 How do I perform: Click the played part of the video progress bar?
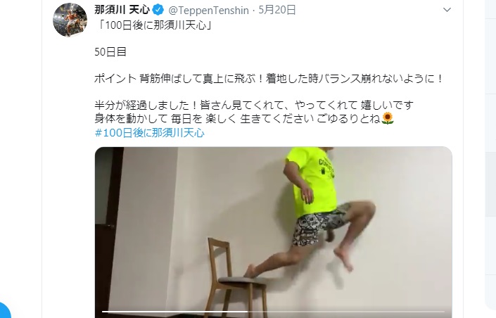point(175,312)
